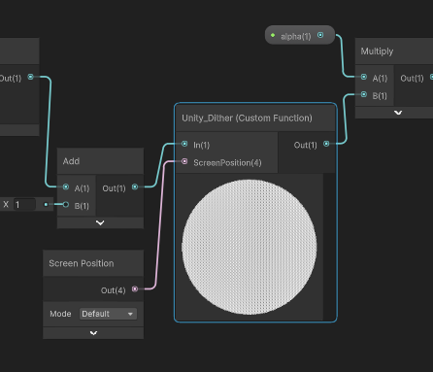Select the Multiply node title bar
The image size is (433, 372).
[x=394, y=51]
